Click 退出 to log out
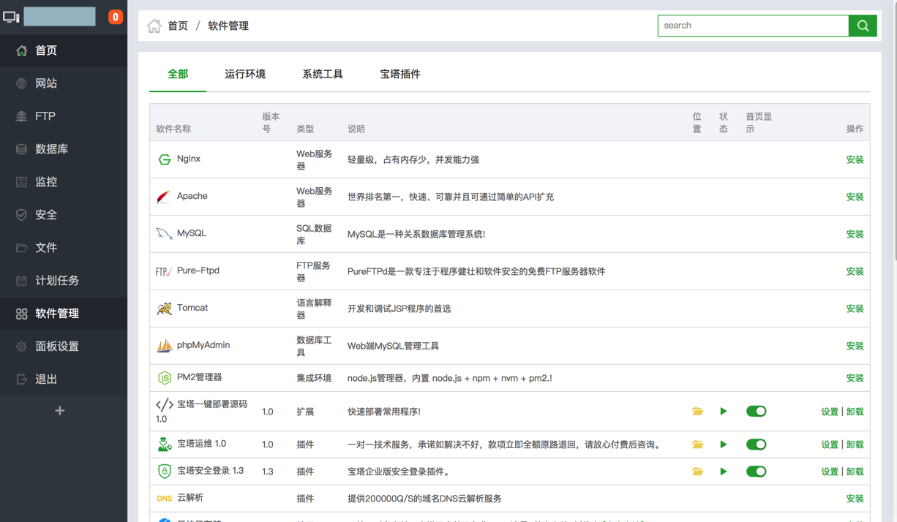 64,379
